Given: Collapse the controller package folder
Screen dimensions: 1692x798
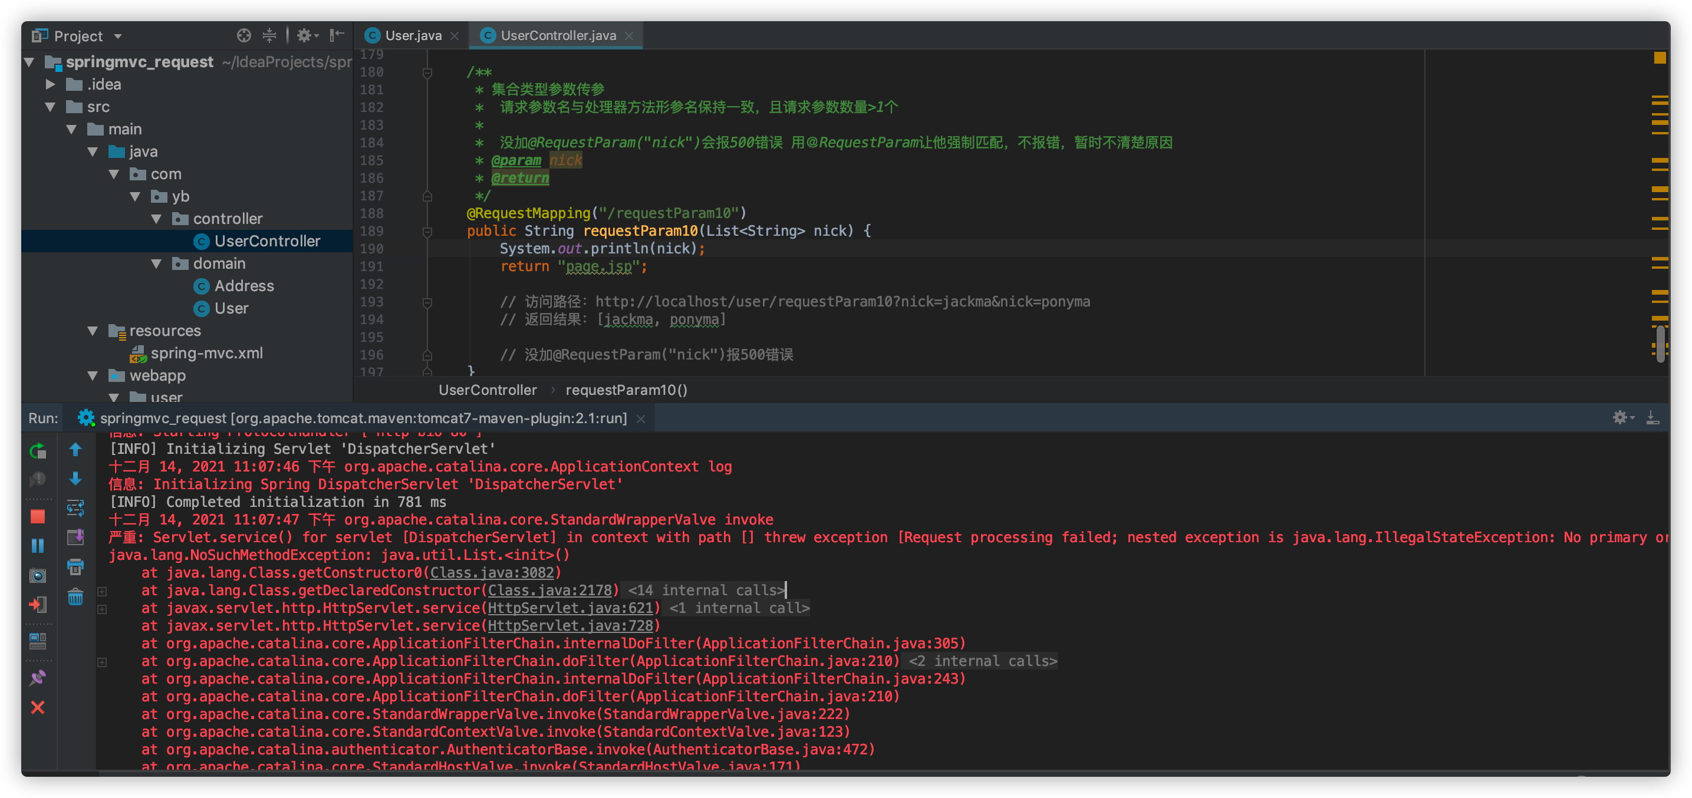Looking at the screenshot, I should click(x=156, y=219).
